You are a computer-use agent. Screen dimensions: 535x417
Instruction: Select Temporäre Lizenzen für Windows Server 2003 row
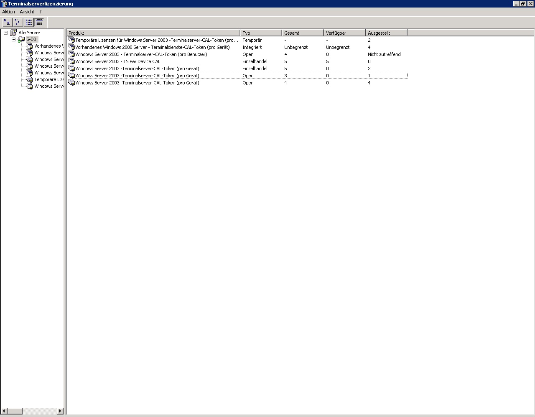[157, 40]
